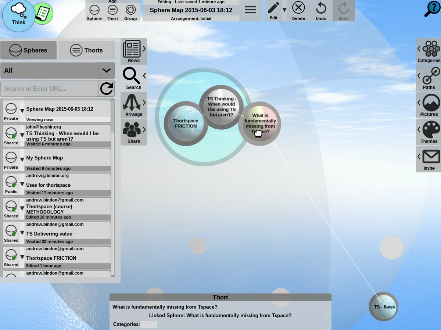Refresh the sphere list
This screenshot has width=441, height=330.
(x=107, y=89)
